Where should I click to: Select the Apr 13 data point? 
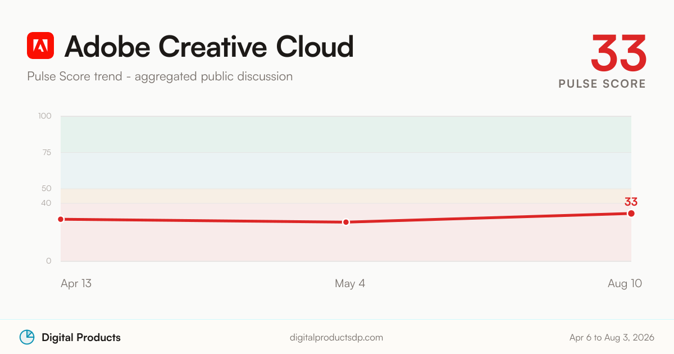[x=61, y=219]
